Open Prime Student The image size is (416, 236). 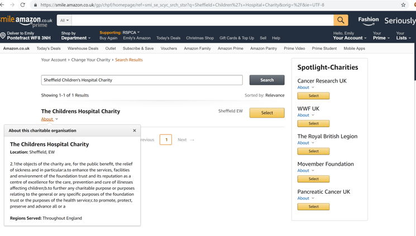coord(324,49)
